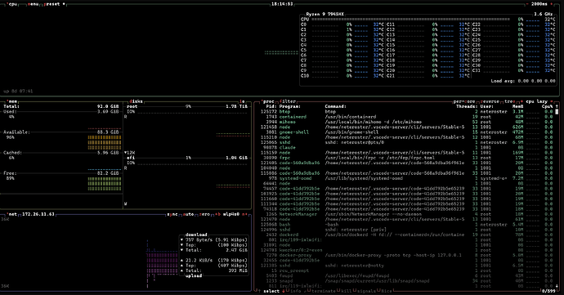Select the containerd process row
Screen dimensions: 564x295
coord(406,117)
